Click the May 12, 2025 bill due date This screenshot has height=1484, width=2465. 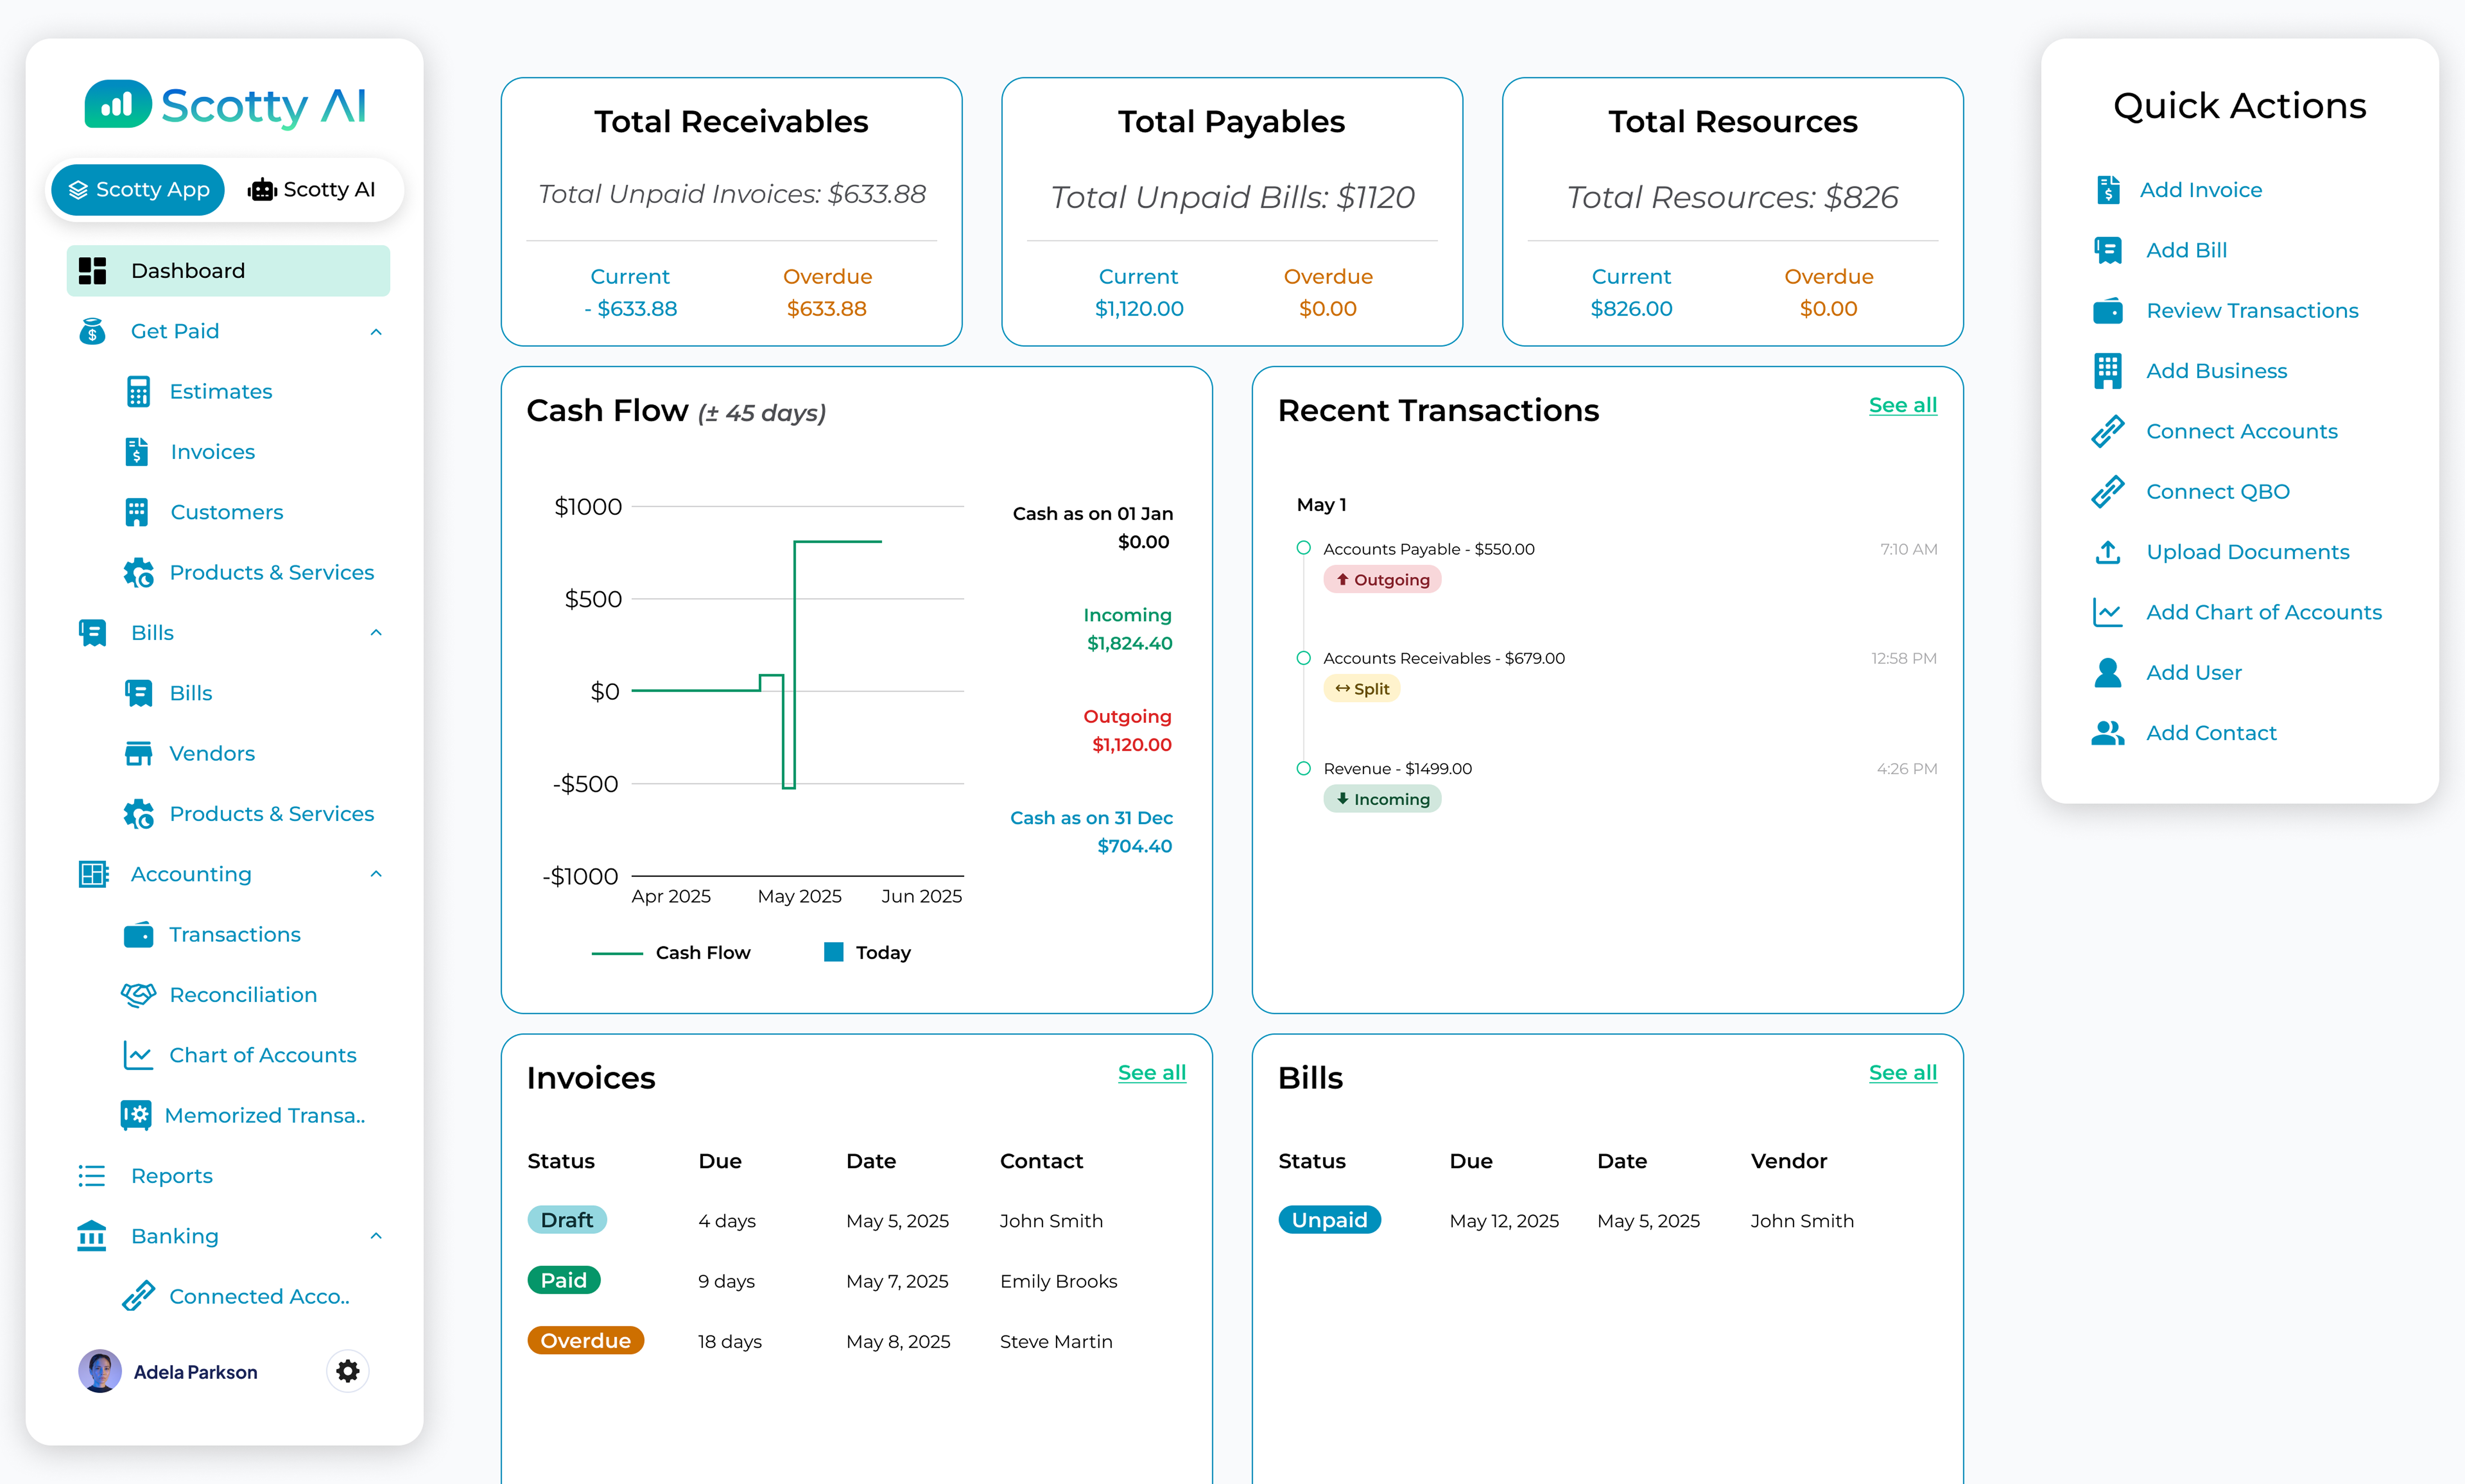[1504, 1221]
